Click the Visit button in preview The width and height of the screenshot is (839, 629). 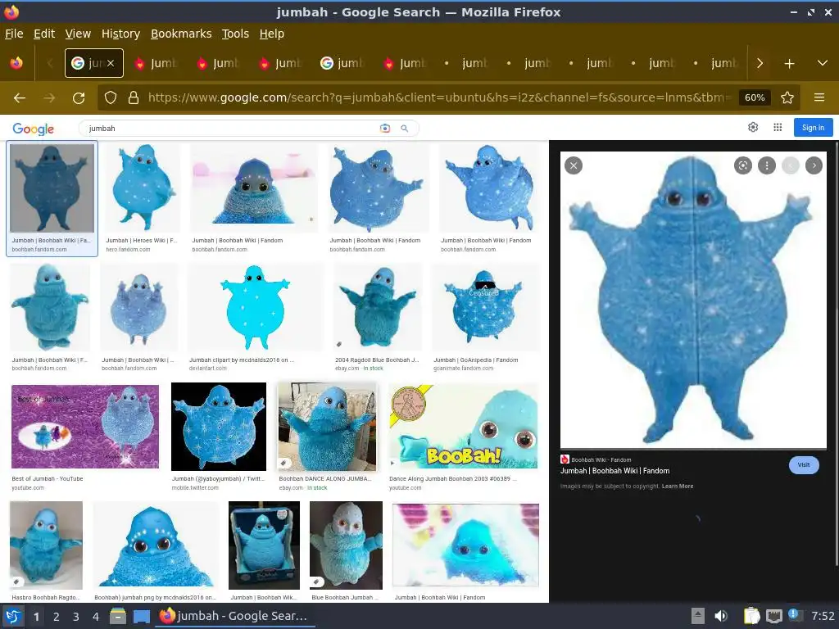(804, 465)
